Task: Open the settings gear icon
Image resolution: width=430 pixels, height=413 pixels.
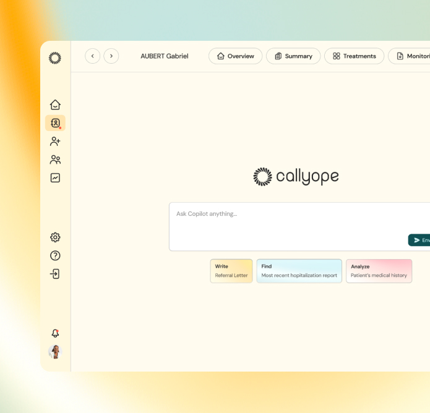Action: tap(55, 237)
